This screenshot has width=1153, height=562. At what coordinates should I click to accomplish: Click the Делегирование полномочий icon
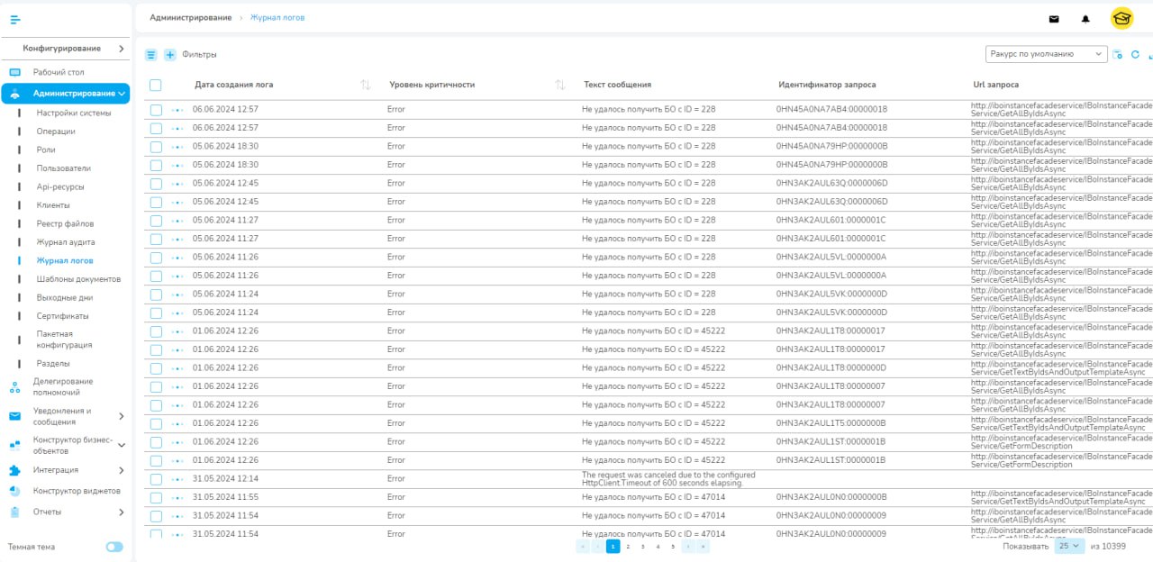(14, 387)
